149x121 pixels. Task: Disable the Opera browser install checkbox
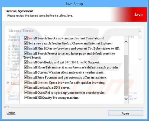pyautogui.click(x=26, y=82)
